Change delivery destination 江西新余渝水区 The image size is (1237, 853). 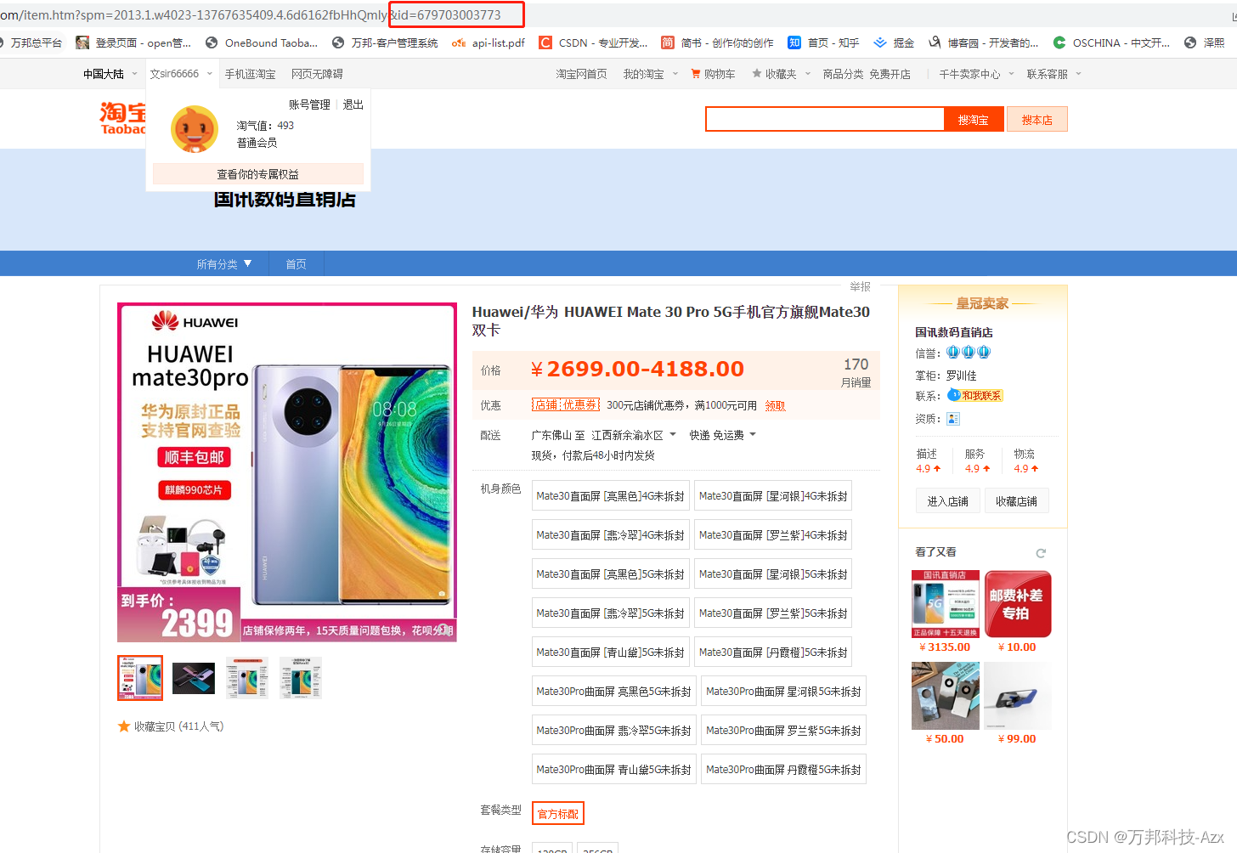633,435
